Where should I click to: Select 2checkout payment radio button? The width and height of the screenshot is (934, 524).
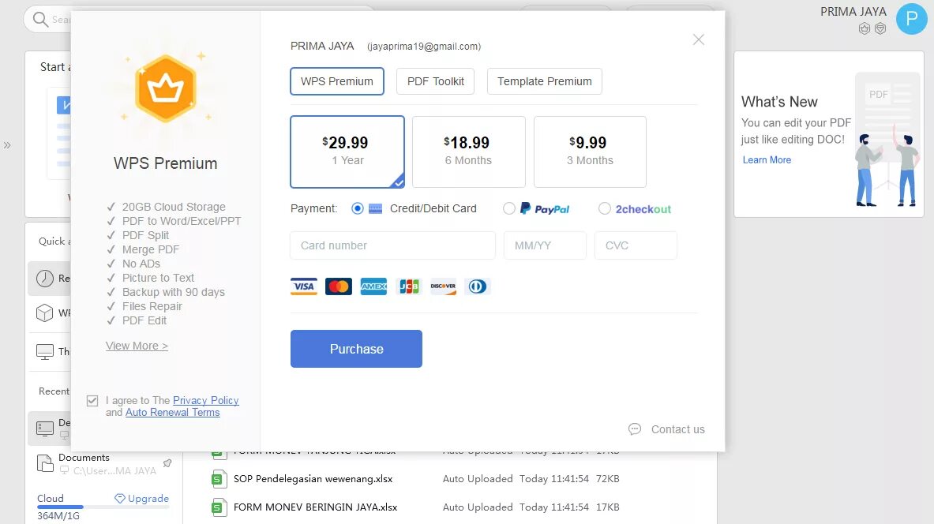(x=605, y=208)
